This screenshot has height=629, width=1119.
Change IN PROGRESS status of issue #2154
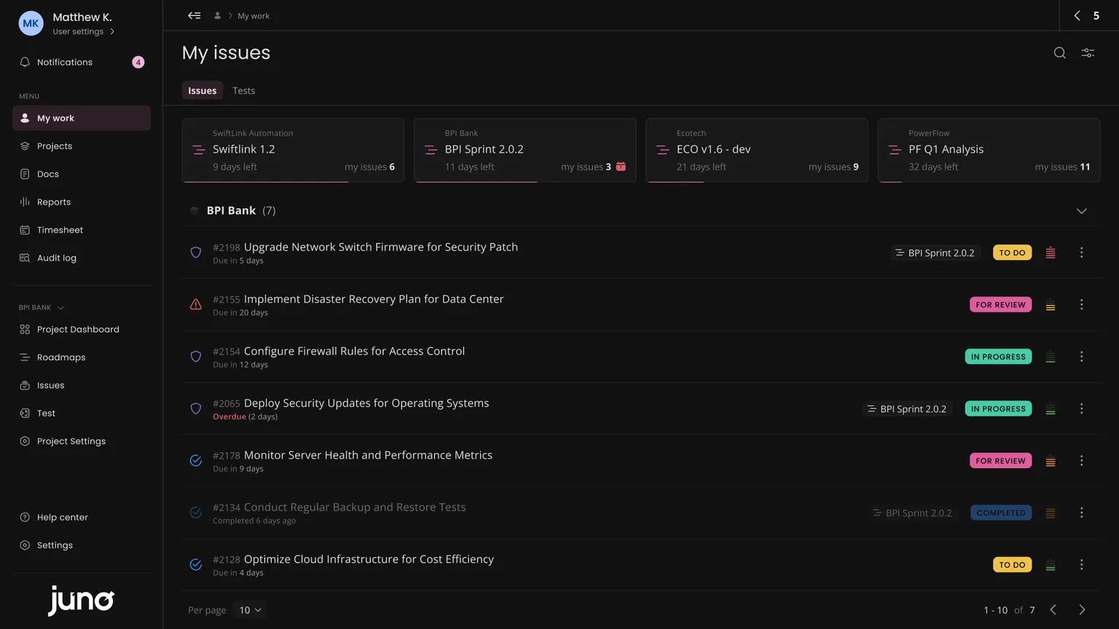(998, 357)
